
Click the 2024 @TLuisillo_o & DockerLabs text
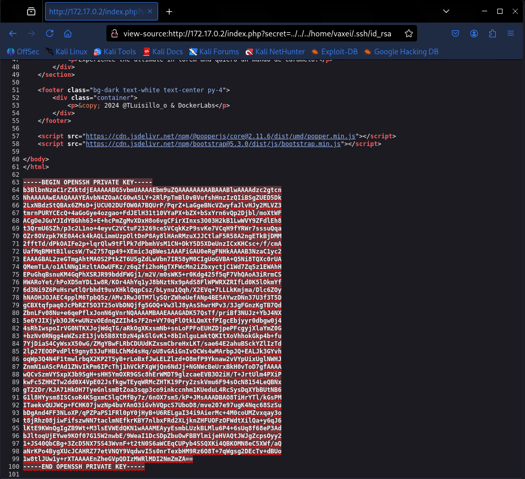pyautogui.click(x=159, y=106)
